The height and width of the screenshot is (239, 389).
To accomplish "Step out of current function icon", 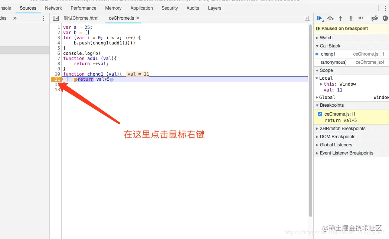I will pos(351,18).
